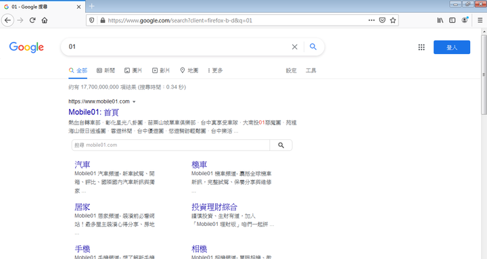Open 工具 search tools
This screenshot has width=487, height=259.
coord(311,70)
